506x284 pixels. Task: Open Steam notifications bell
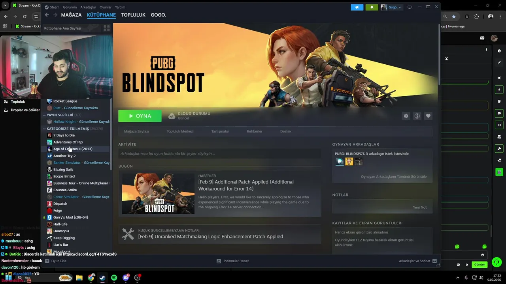(372, 7)
